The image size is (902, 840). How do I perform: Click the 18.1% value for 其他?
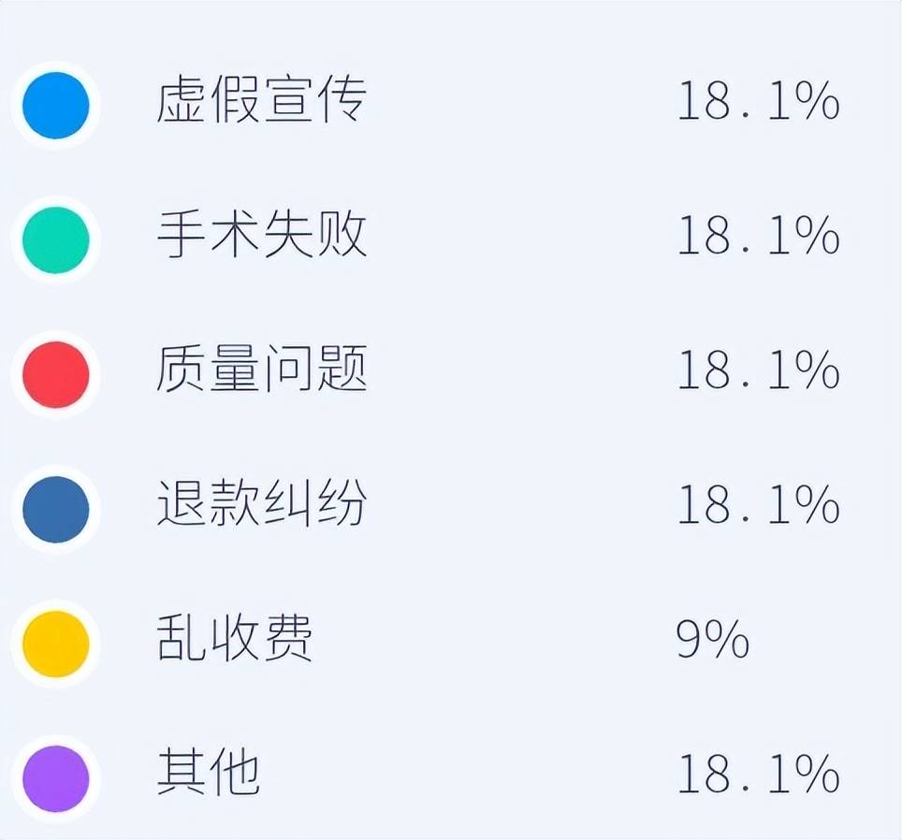(758, 775)
